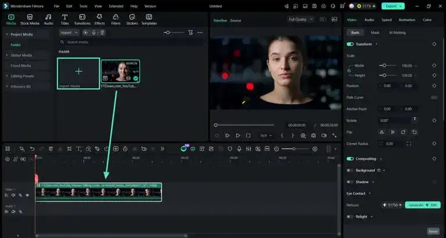Click the record microphone icon in media panel
446x238 pixels.
[x=93, y=32]
